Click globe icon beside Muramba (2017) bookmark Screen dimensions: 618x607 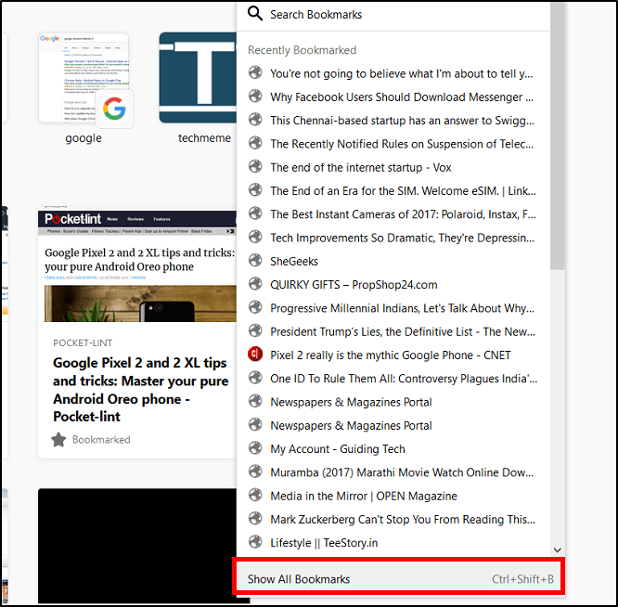[255, 471]
